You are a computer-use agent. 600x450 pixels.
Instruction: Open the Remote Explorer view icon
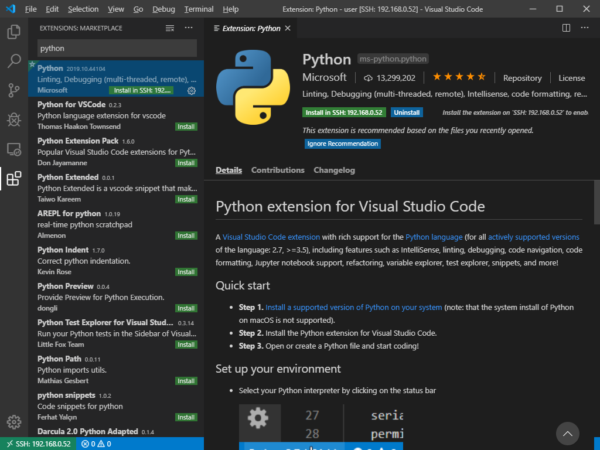click(x=14, y=149)
